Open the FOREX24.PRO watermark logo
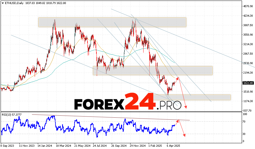255x149 pixels. 128,102
